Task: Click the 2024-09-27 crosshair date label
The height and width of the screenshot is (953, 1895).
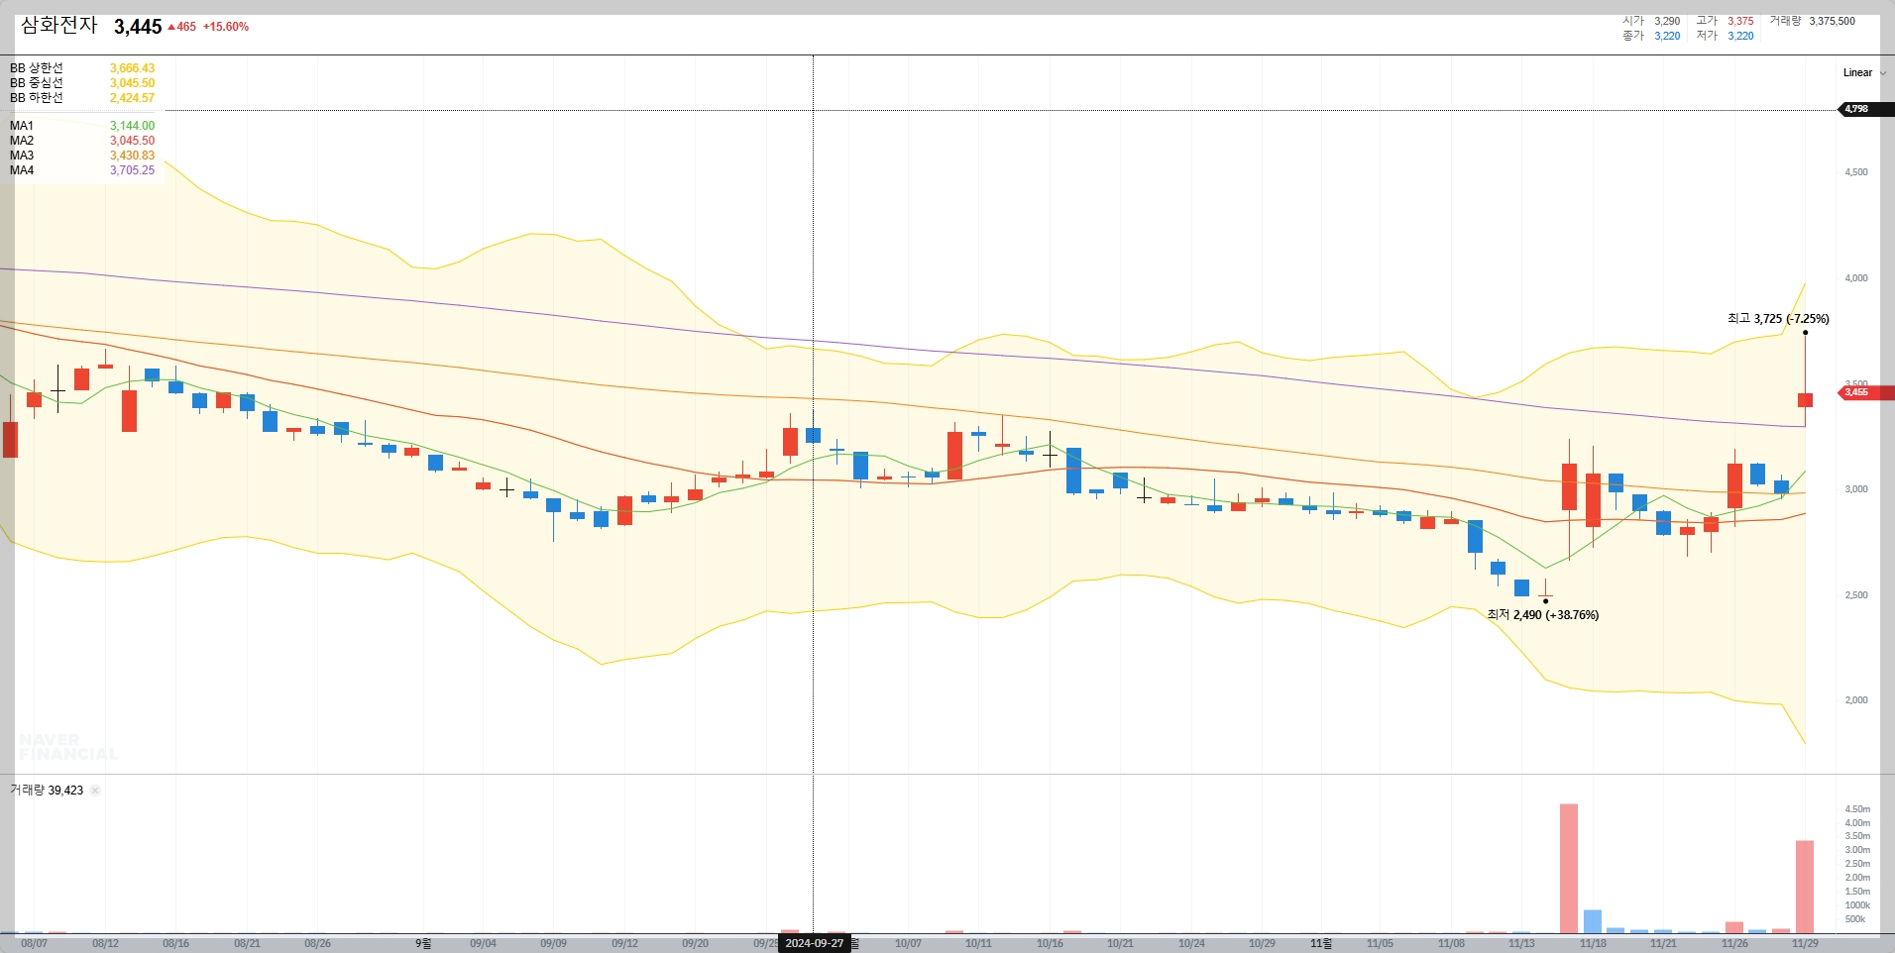Action: (x=815, y=943)
